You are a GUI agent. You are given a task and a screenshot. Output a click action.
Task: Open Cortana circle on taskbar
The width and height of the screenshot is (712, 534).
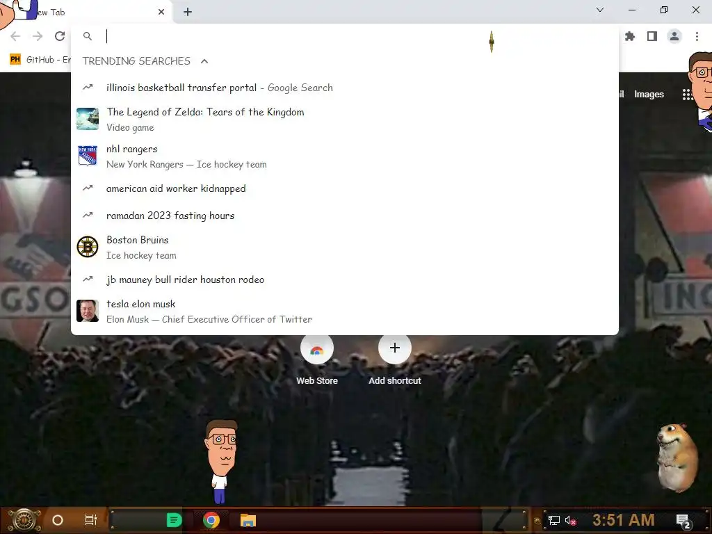pyautogui.click(x=58, y=520)
